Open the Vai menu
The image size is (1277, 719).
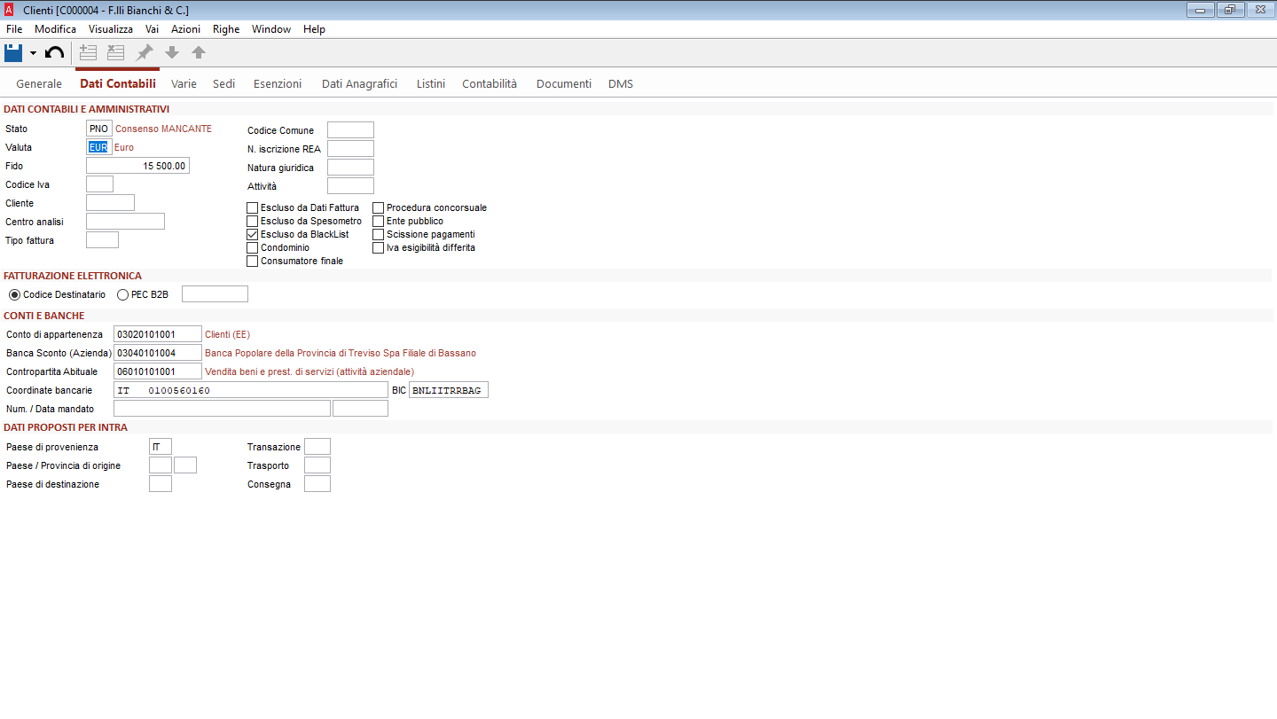click(x=152, y=29)
